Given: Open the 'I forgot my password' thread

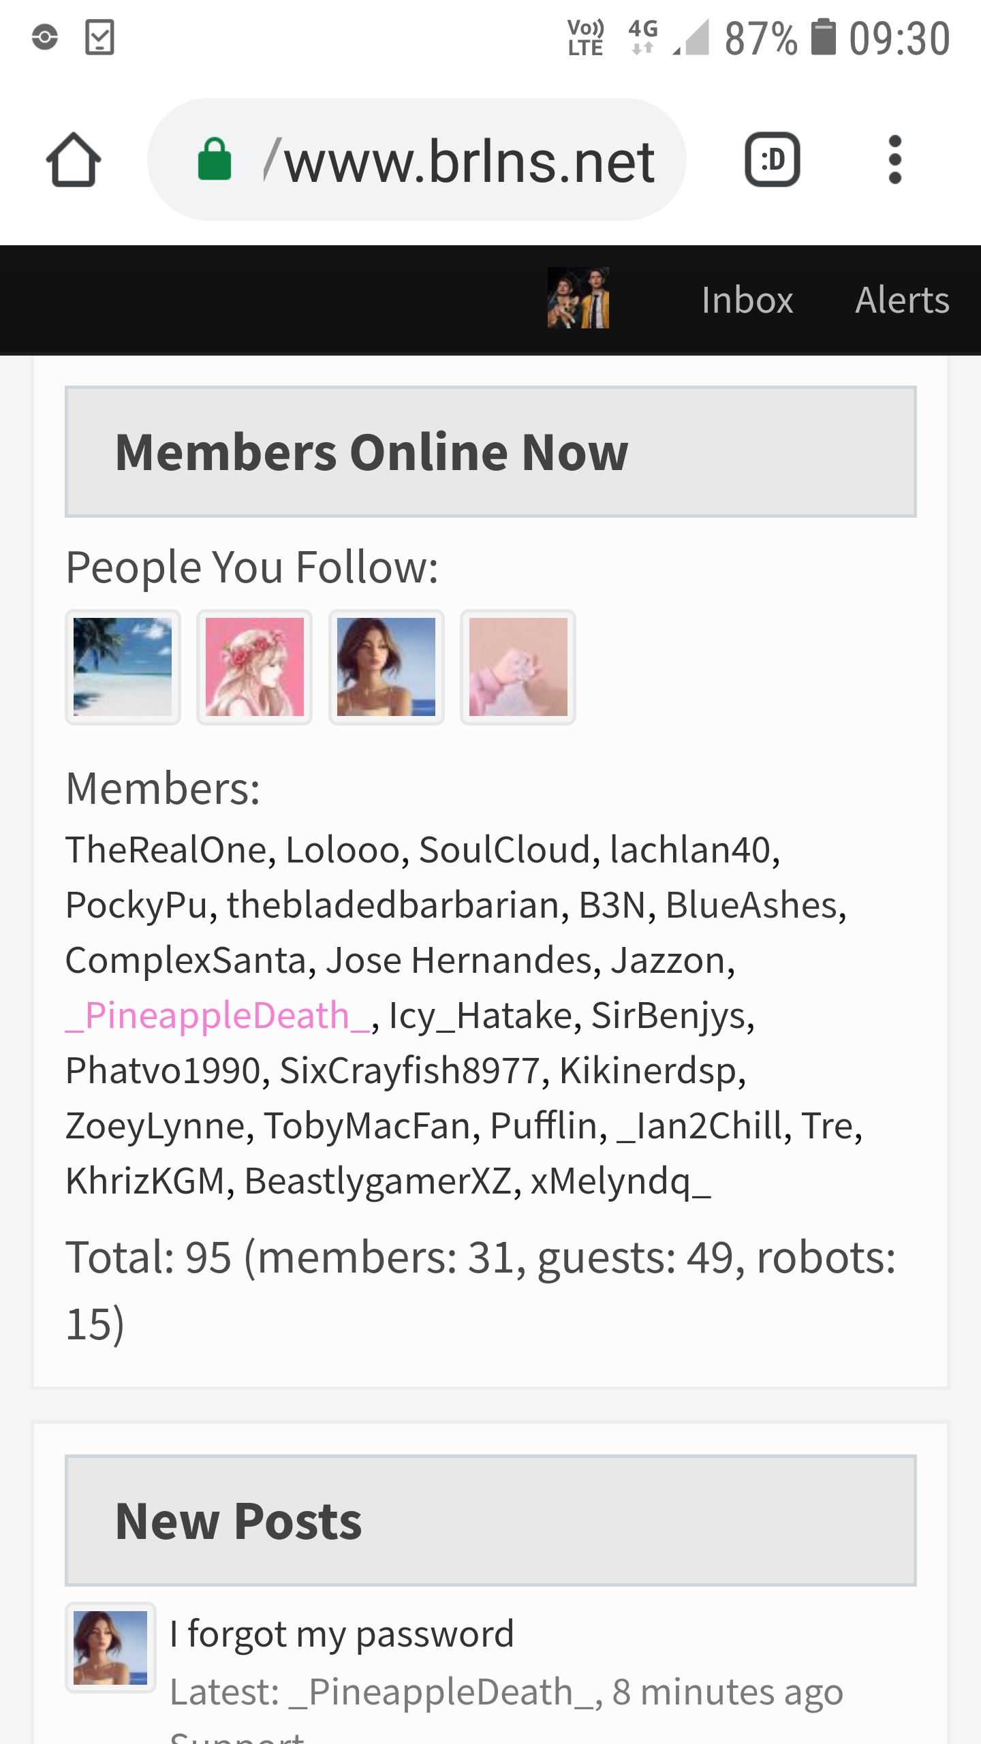Looking at the screenshot, I should click(x=342, y=1633).
